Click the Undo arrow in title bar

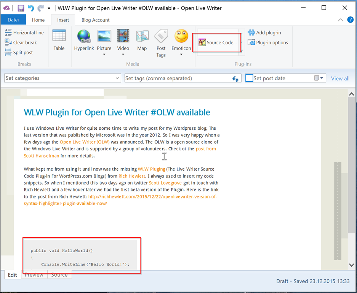point(31,8)
